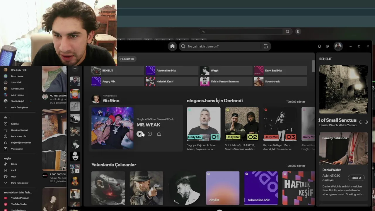Click Spotify main view scrollbar
Image resolution: width=375 pixels, height=211 pixels.
coord(313,66)
